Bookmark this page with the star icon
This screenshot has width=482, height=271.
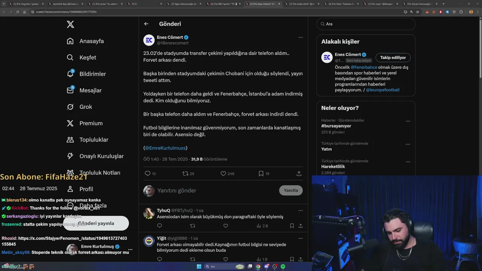pos(418,12)
